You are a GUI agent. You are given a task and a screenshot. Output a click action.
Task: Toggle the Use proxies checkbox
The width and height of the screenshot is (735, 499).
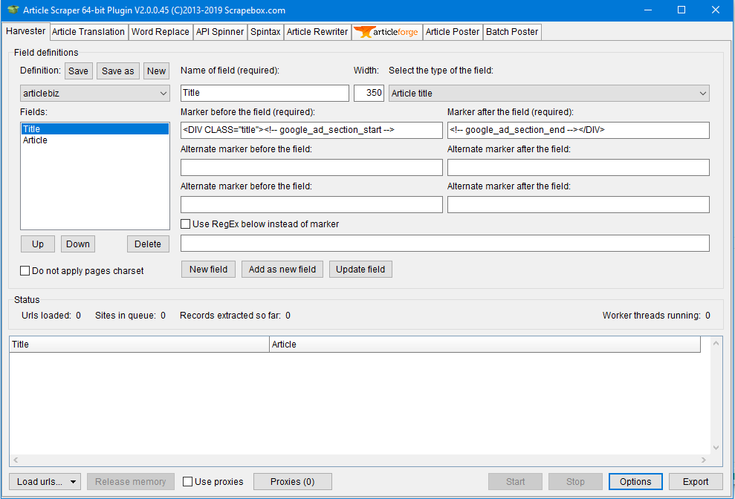(187, 482)
